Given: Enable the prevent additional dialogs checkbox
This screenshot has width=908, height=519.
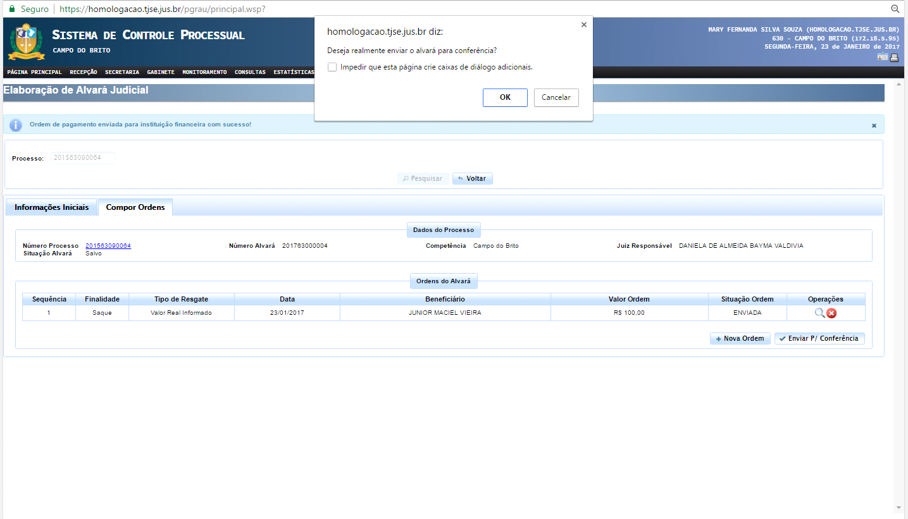Looking at the screenshot, I should point(332,67).
